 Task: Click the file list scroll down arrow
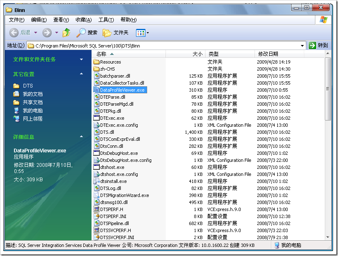(328, 237)
